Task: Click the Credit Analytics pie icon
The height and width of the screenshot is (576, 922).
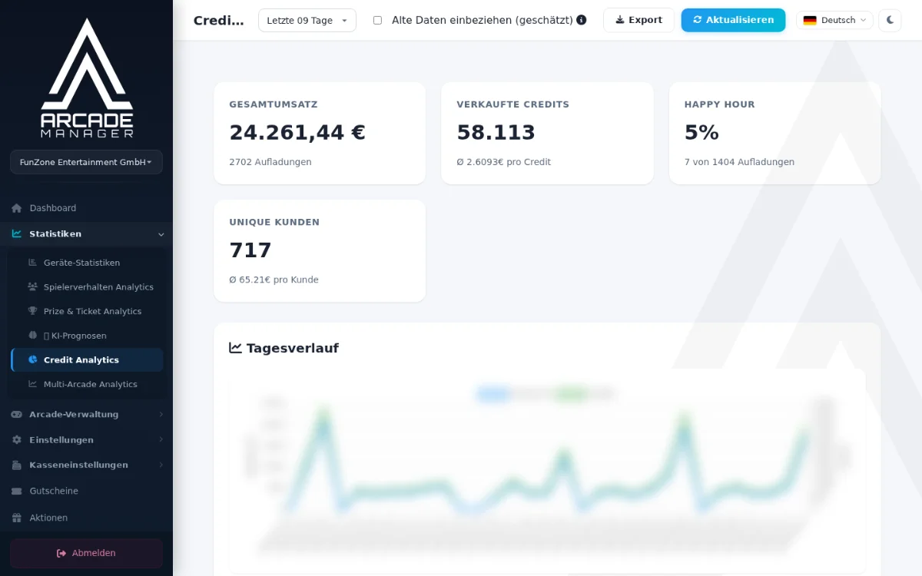Action: (32, 359)
